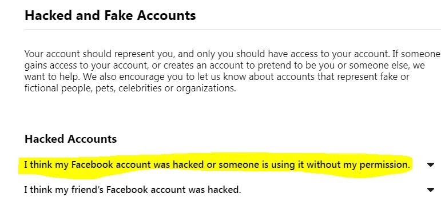The width and height of the screenshot is (441, 213).
Task: Open 'I think my Facebook account was hacked' option
Action: [217, 164]
